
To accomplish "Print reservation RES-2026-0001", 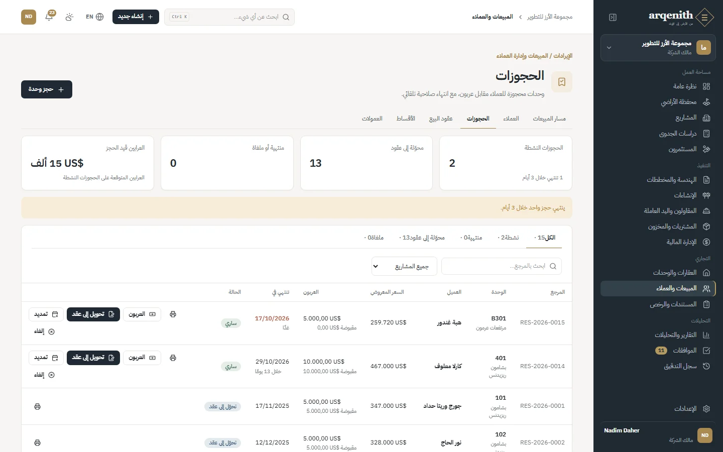I will (37, 406).
